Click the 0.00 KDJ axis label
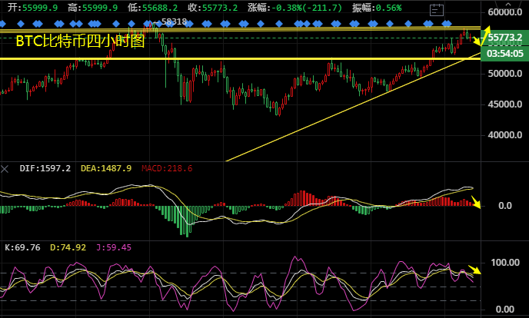This screenshot has height=318, width=529. pos(504,310)
